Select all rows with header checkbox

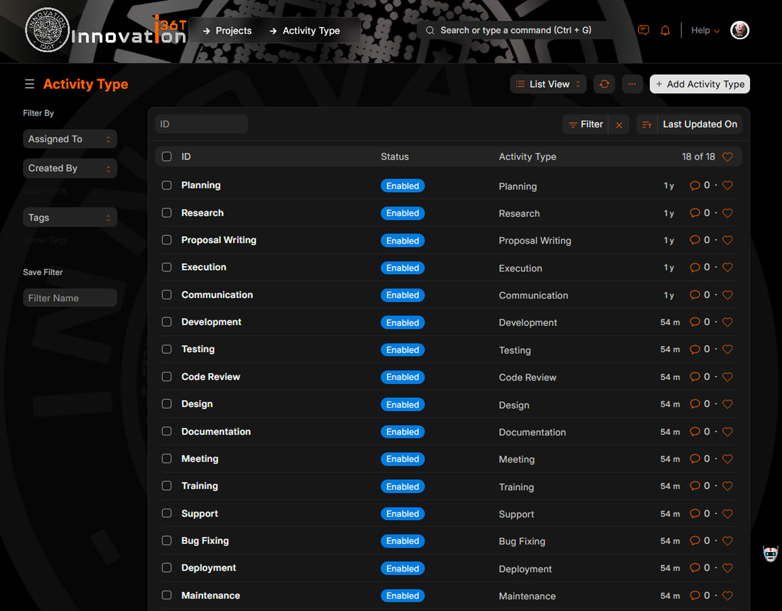(167, 157)
